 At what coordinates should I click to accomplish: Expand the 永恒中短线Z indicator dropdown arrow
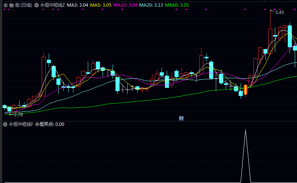point(37,5)
